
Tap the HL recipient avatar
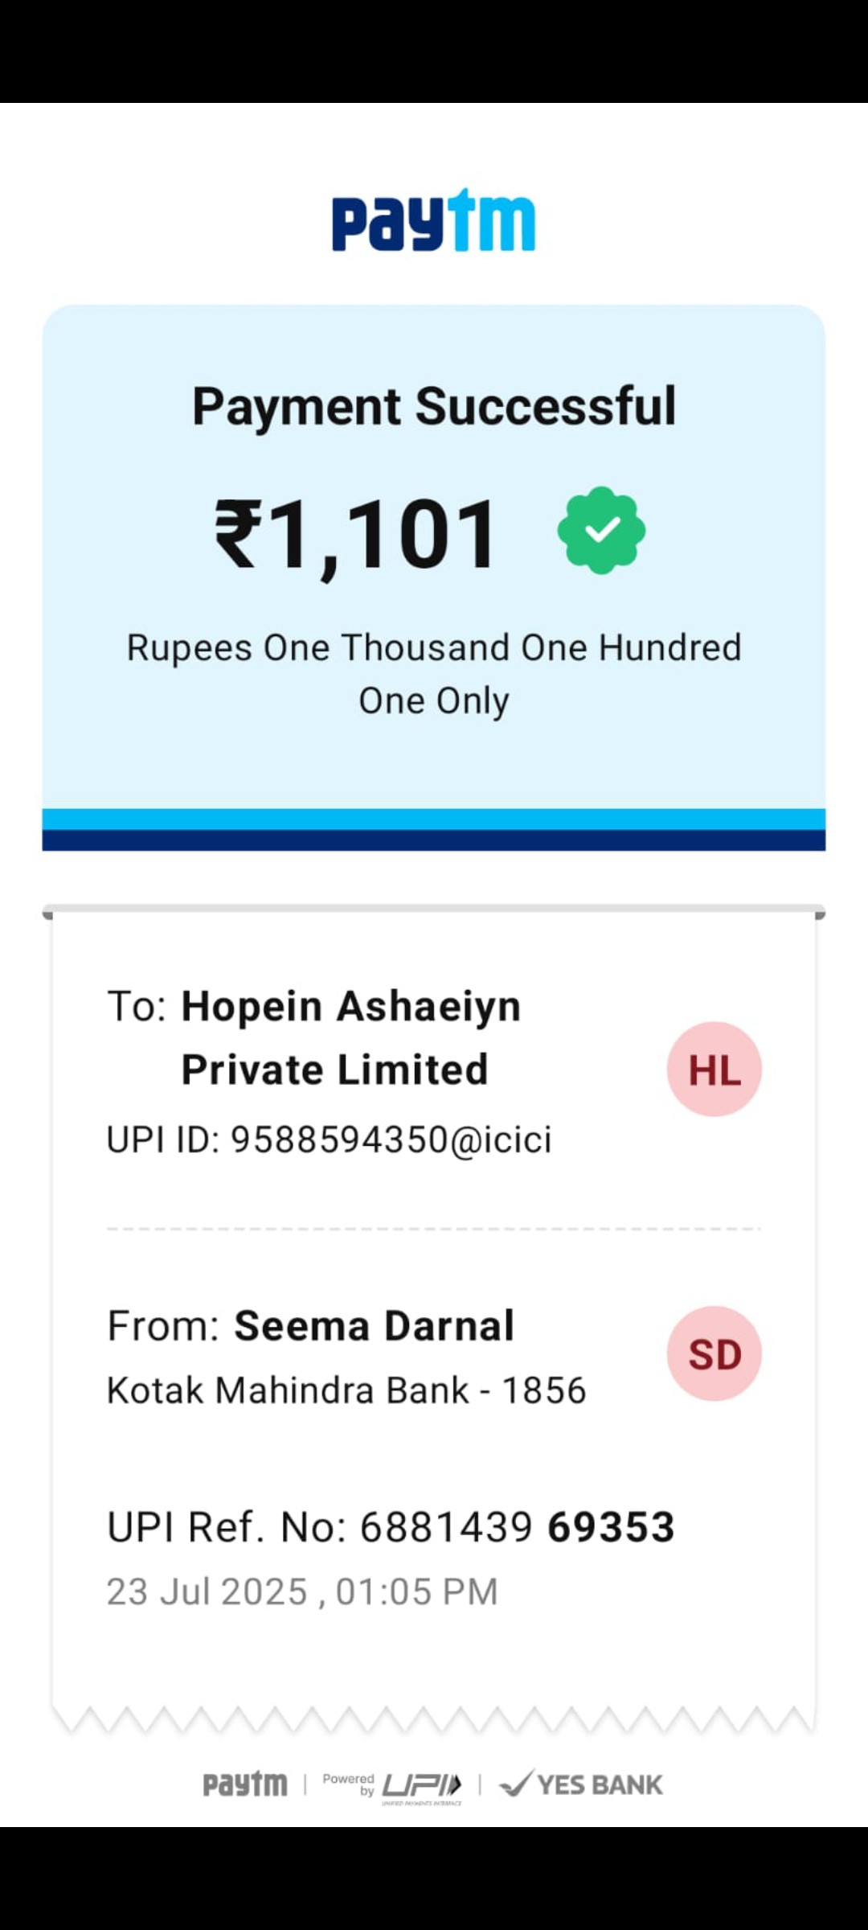click(x=714, y=1070)
